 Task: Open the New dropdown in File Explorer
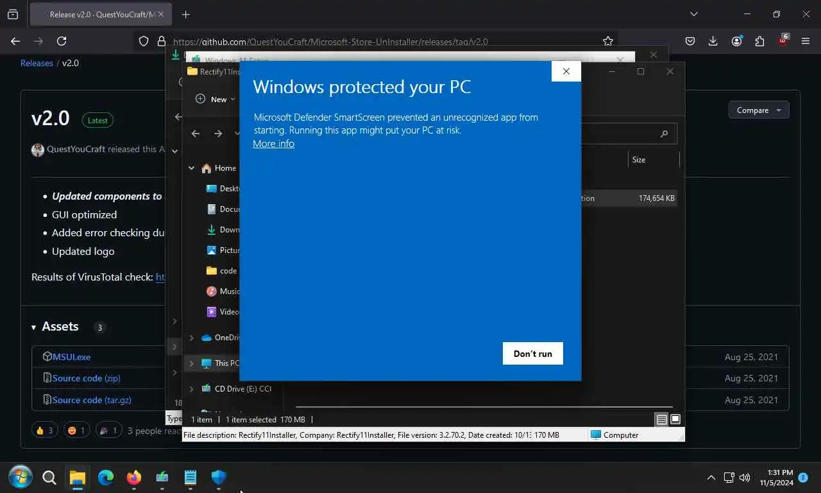pyautogui.click(x=215, y=99)
